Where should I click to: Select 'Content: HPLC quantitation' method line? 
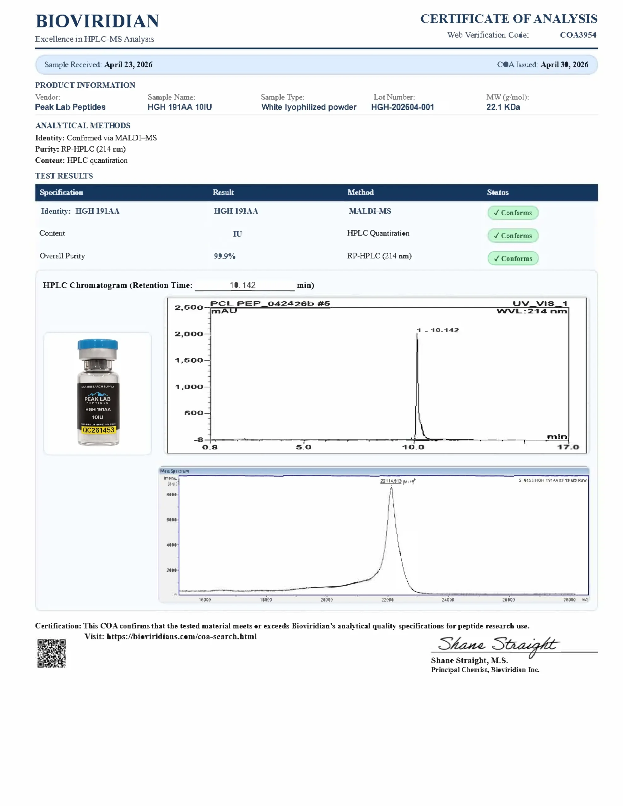81,161
